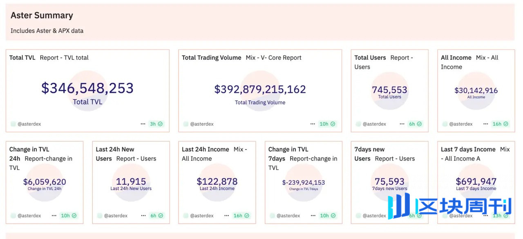Viewport: 523px width, 239px height.
Task: Open the 'Total Trading Volume' card title
Action: (212, 58)
